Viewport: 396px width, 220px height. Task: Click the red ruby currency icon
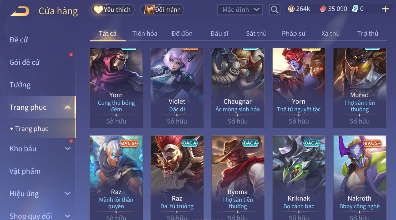(323, 9)
